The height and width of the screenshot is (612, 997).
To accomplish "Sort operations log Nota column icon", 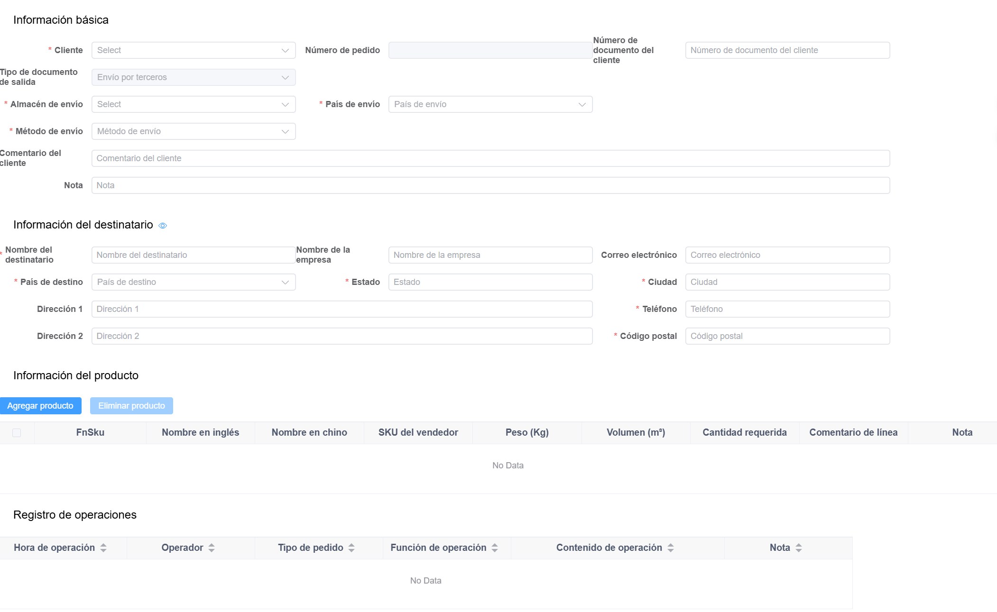I will click(x=799, y=548).
